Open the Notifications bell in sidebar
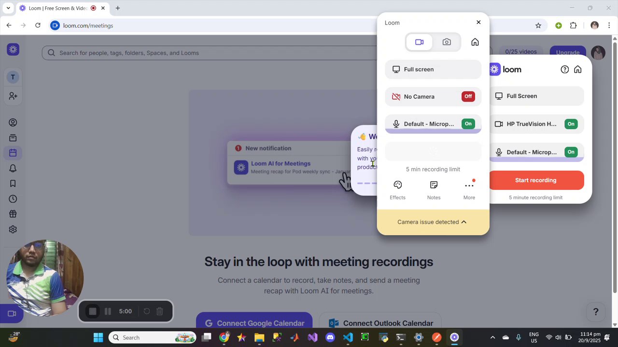618x347 pixels. tap(13, 168)
